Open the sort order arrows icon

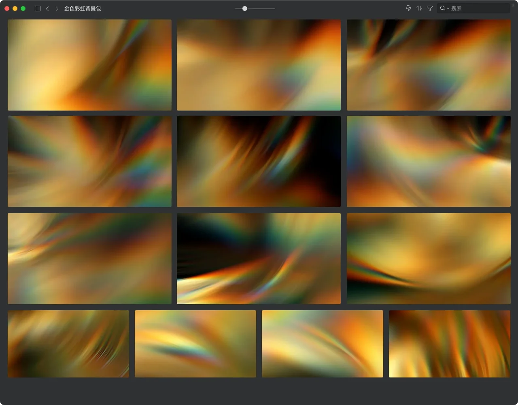click(x=419, y=8)
